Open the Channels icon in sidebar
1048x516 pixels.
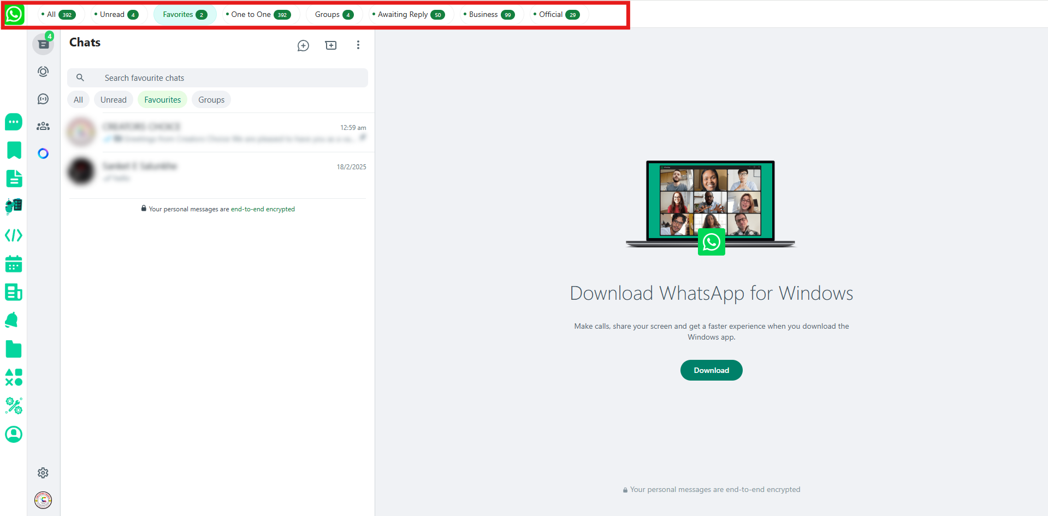43,99
